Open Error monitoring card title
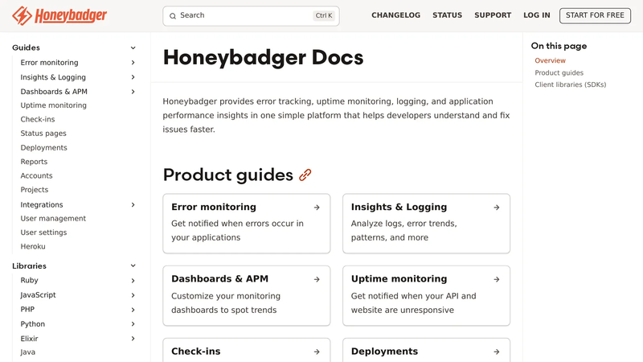The height and width of the screenshot is (362, 643). [x=214, y=207]
